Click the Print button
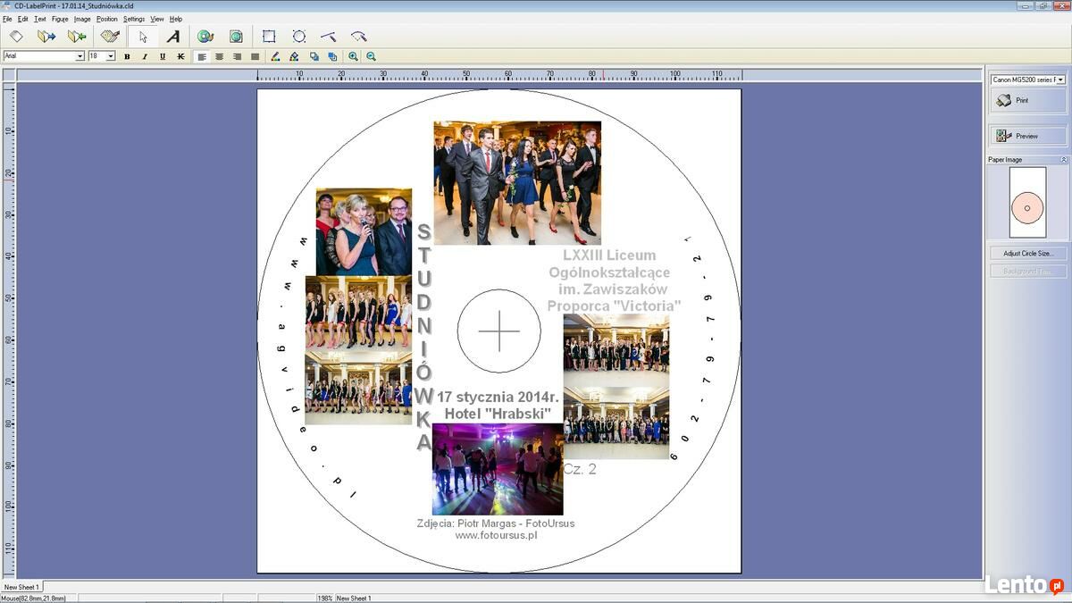This screenshot has height=603, width=1072. [1027, 101]
